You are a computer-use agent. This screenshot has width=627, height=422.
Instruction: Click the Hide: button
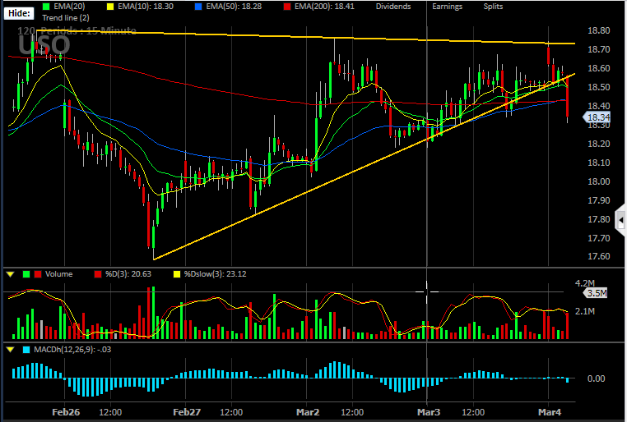[x=19, y=13]
